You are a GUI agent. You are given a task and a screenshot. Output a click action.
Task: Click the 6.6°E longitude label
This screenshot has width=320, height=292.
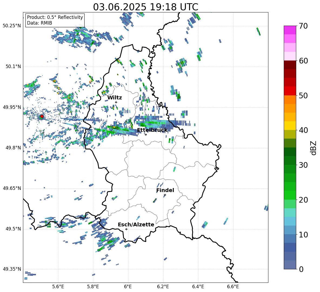pyautogui.click(x=233, y=287)
